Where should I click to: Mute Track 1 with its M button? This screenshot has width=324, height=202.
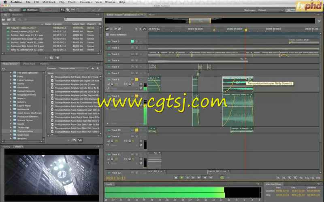click(132, 48)
